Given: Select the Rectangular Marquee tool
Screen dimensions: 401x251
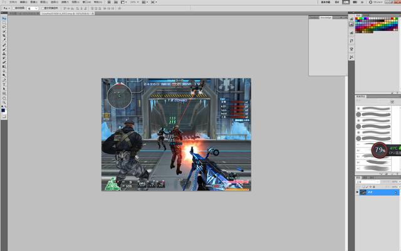Looking at the screenshot, I should [4, 23].
